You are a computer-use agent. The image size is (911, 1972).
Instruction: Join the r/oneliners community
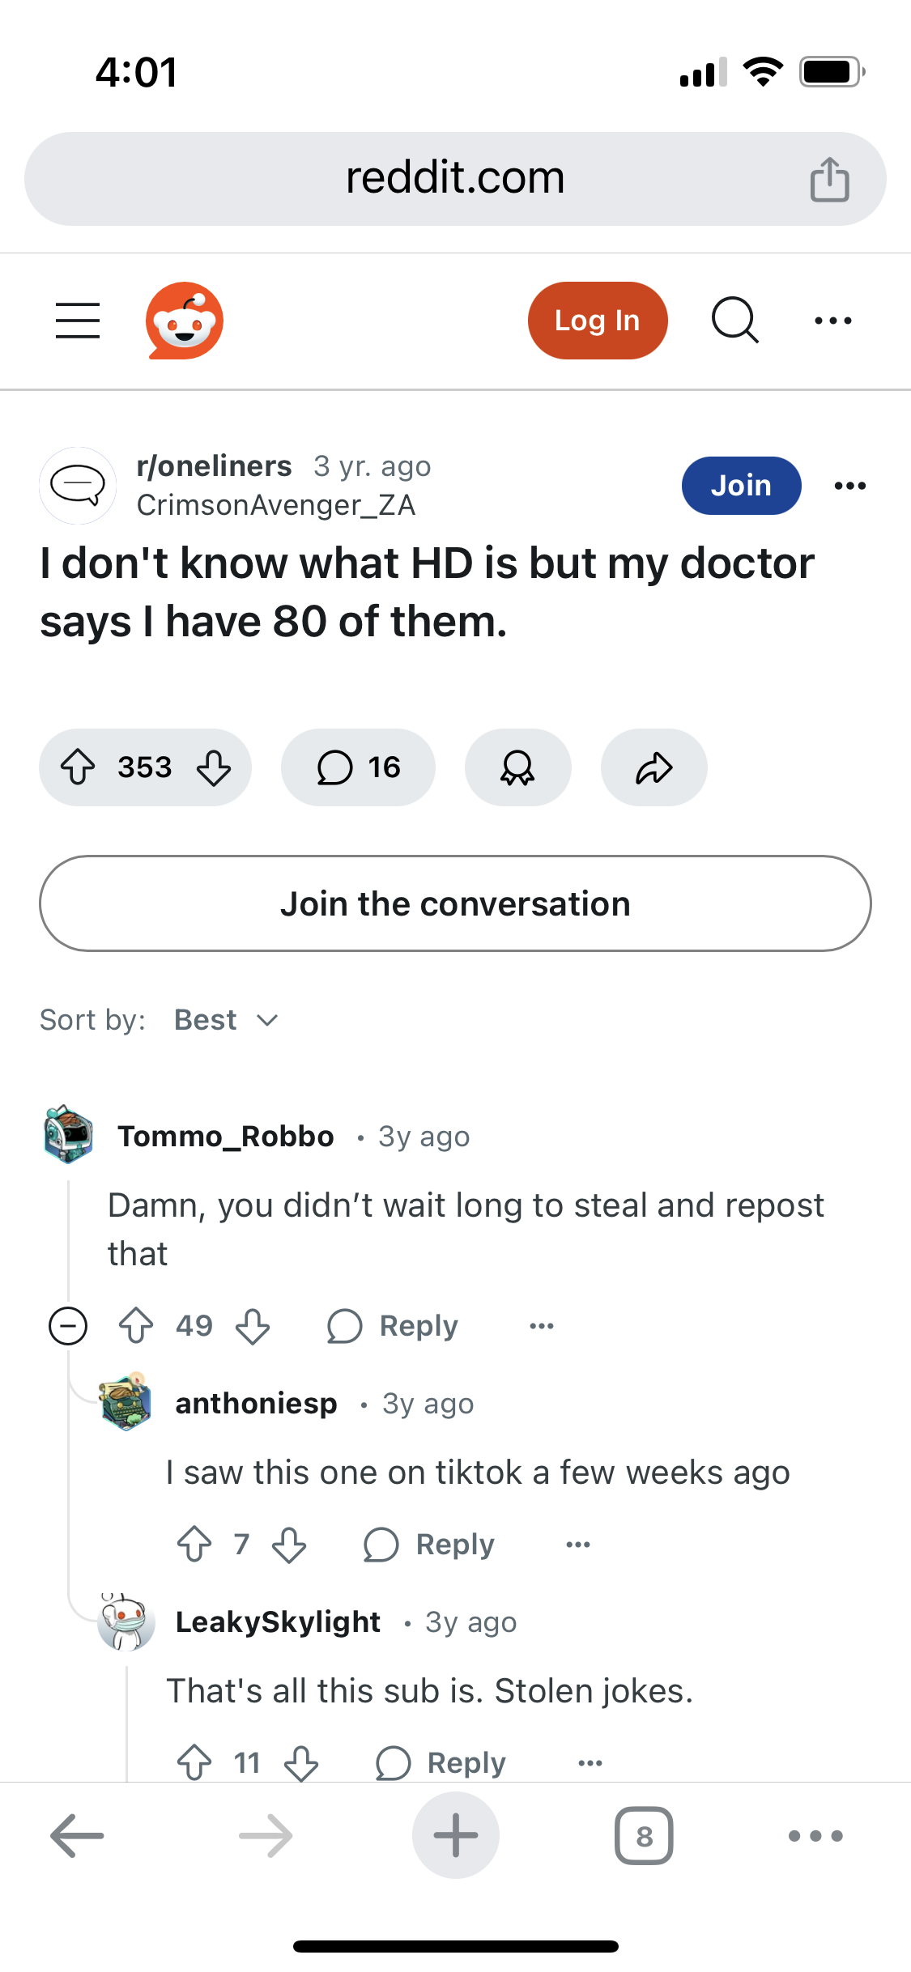(741, 486)
